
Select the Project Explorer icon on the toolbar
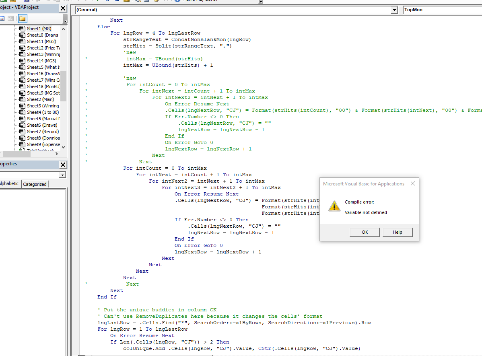click(138, 2)
